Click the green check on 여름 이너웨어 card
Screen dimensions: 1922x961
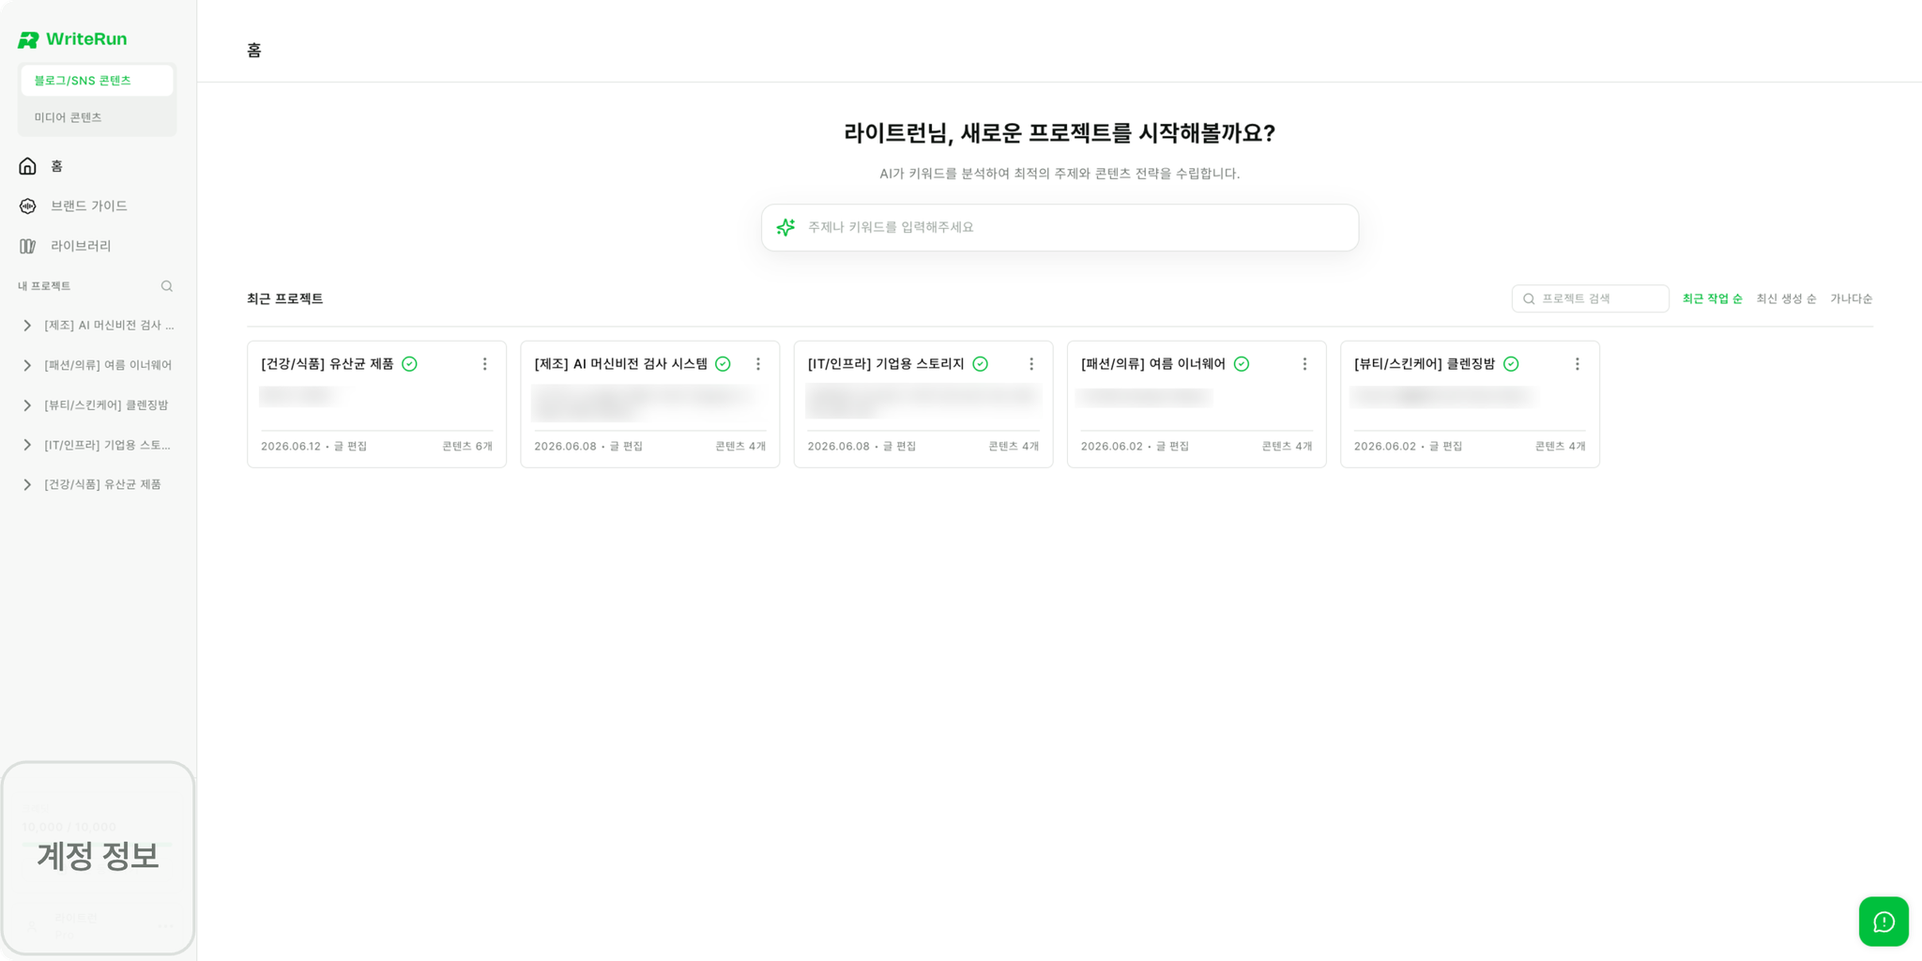tap(1242, 364)
